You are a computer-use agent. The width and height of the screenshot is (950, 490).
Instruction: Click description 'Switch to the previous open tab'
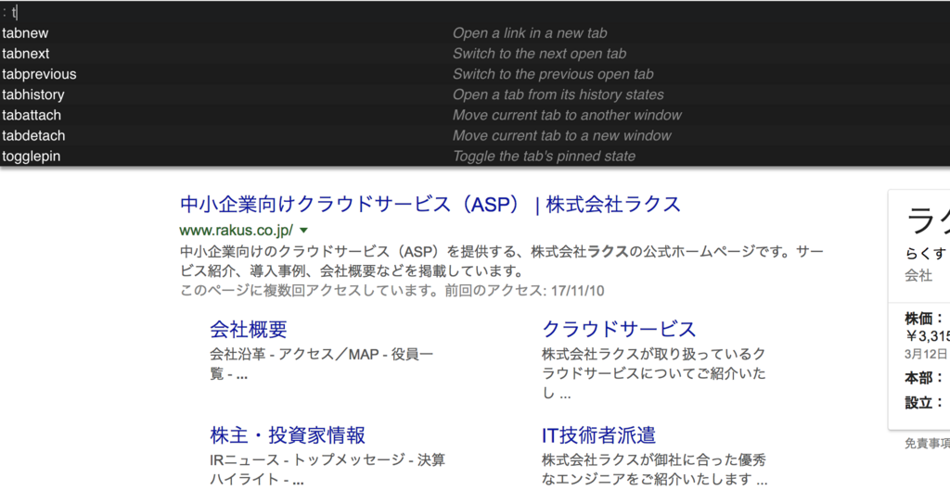point(553,74)
